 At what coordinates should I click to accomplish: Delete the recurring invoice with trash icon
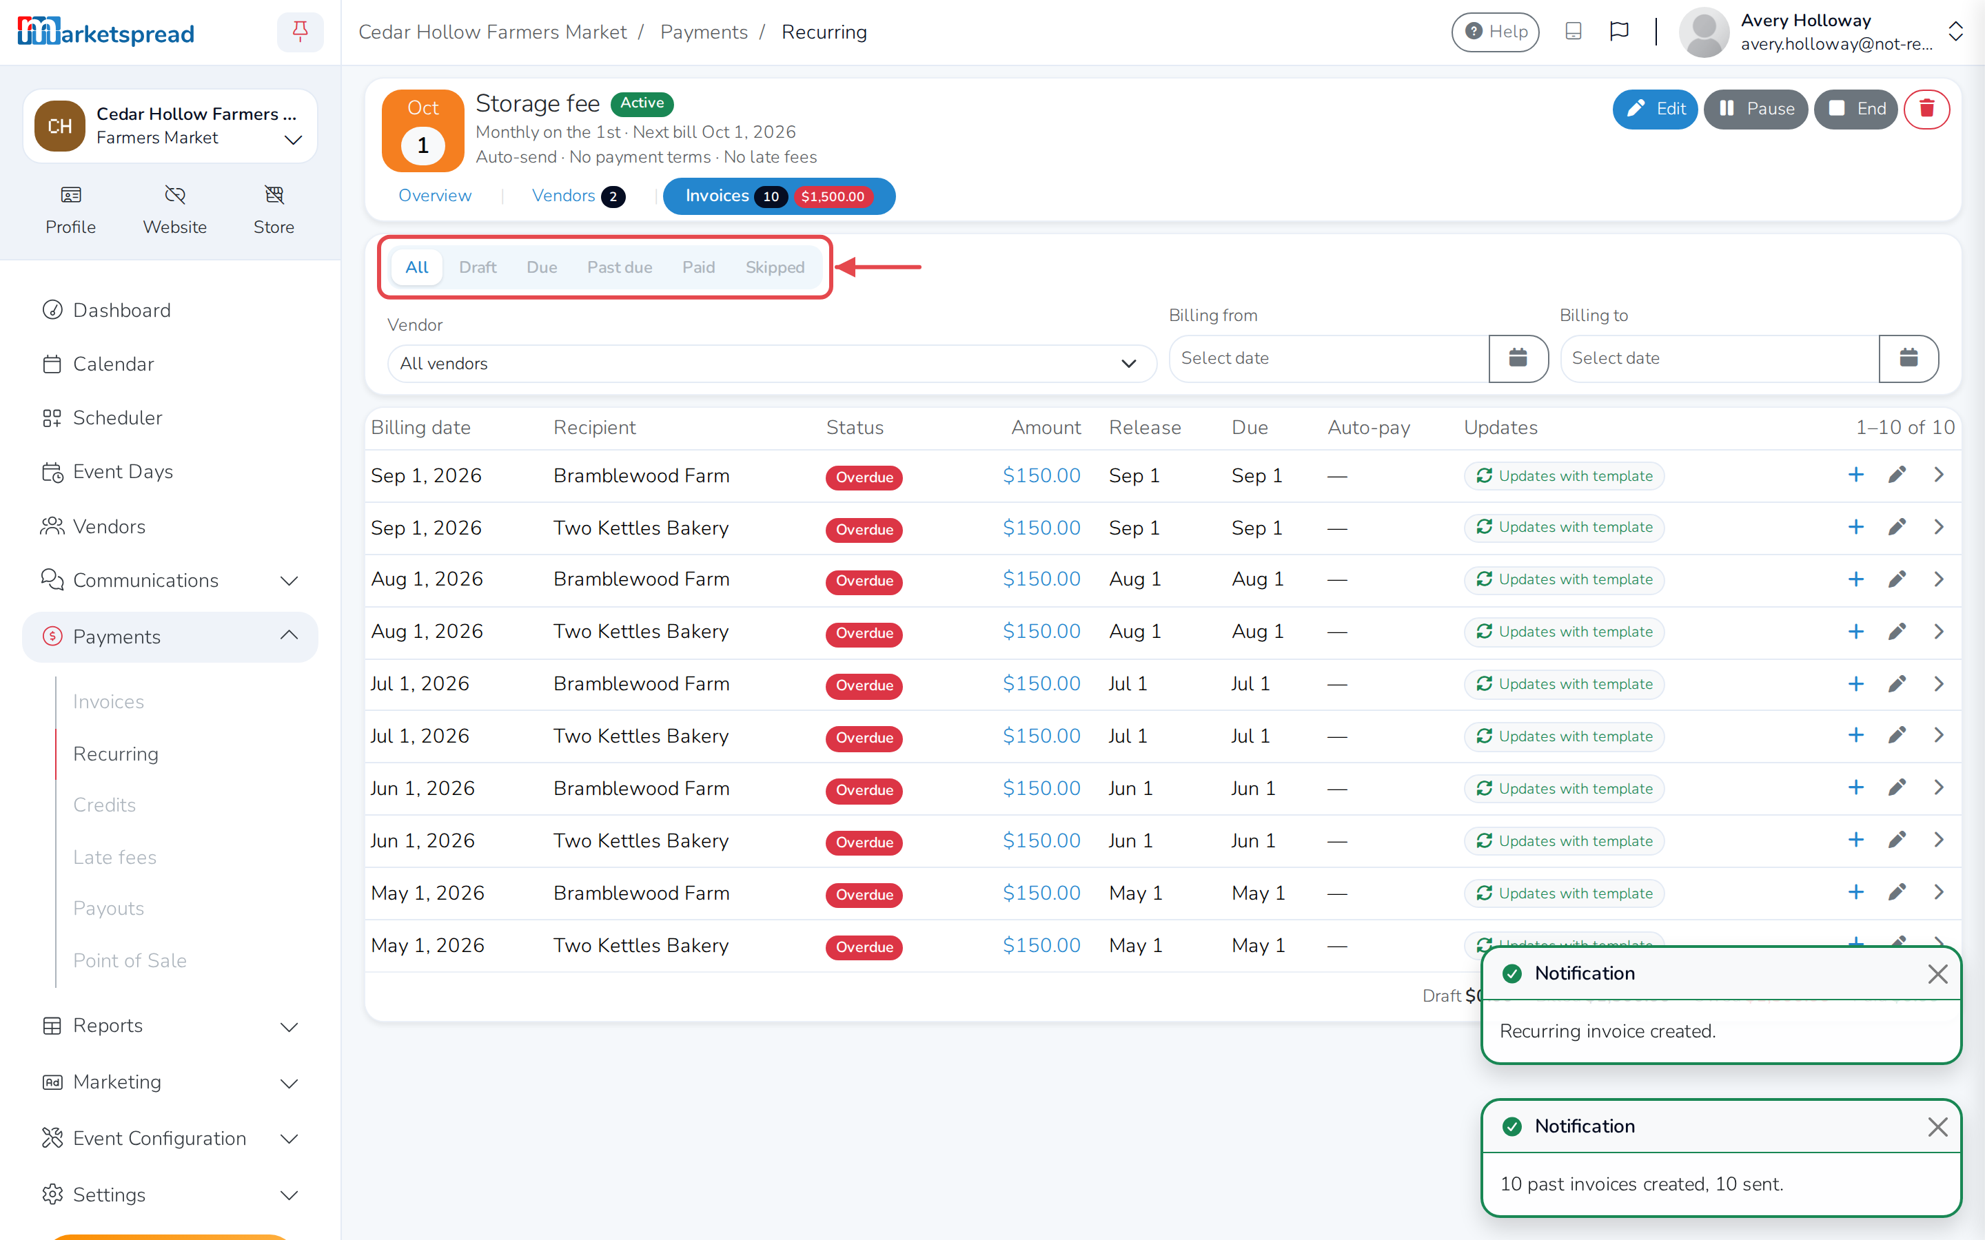point(1926,109)
